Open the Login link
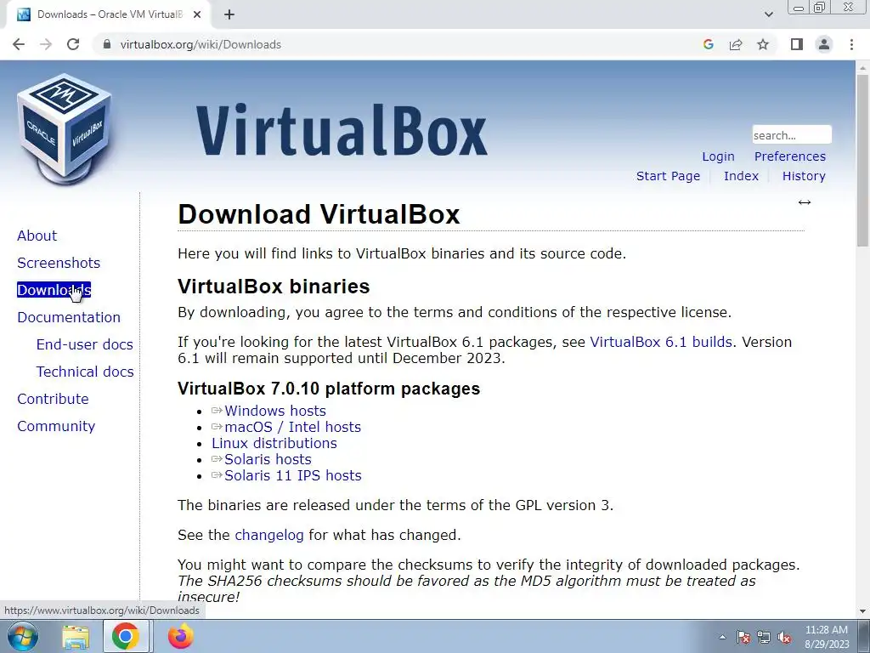 tap(718, 156)
